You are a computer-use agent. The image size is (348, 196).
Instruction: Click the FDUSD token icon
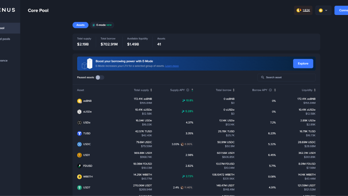(79, 166)
